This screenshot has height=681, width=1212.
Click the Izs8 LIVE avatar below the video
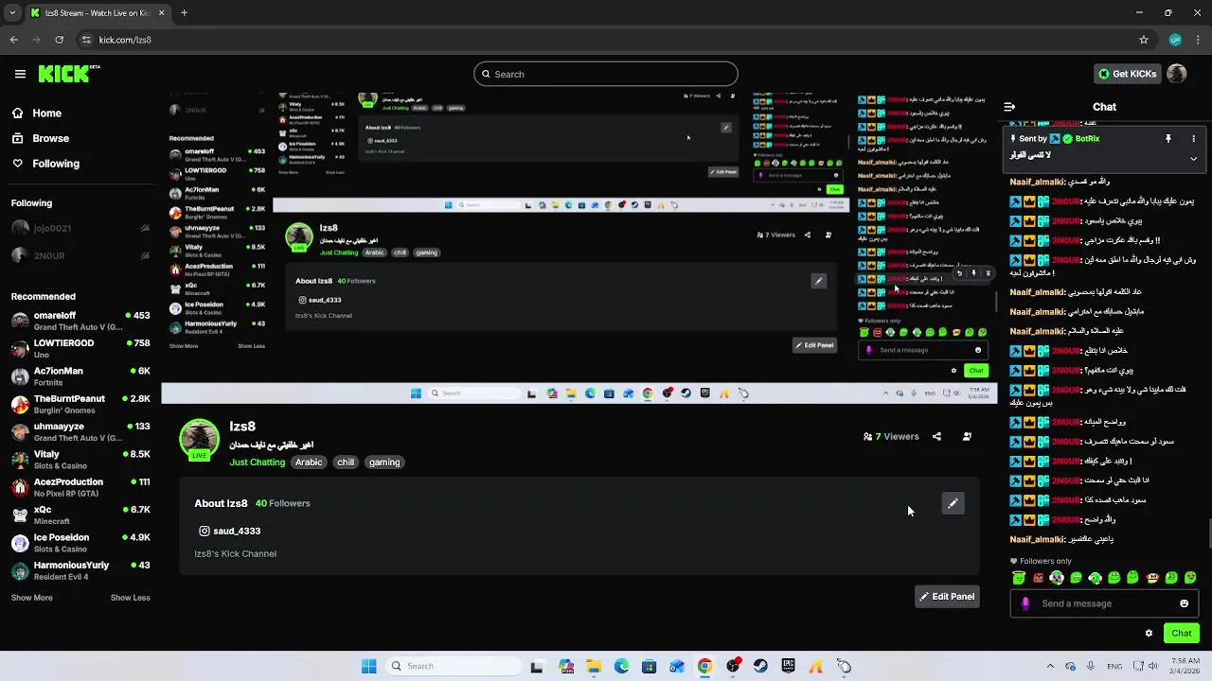(x=199, y=441)
